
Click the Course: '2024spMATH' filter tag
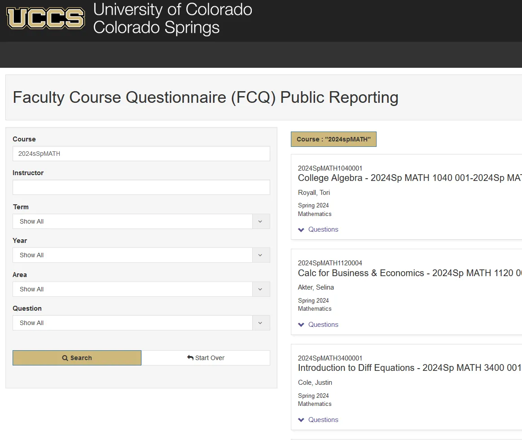click(333, 139)
